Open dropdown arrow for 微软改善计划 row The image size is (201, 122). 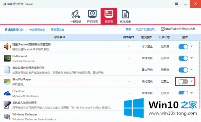(192, 70)
